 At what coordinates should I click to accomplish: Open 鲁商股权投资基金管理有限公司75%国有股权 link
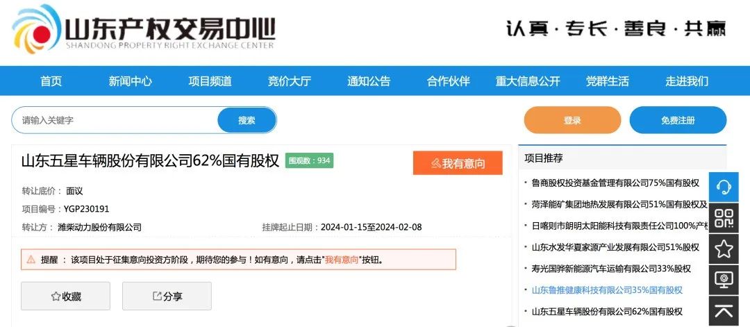tap(615, 183)
